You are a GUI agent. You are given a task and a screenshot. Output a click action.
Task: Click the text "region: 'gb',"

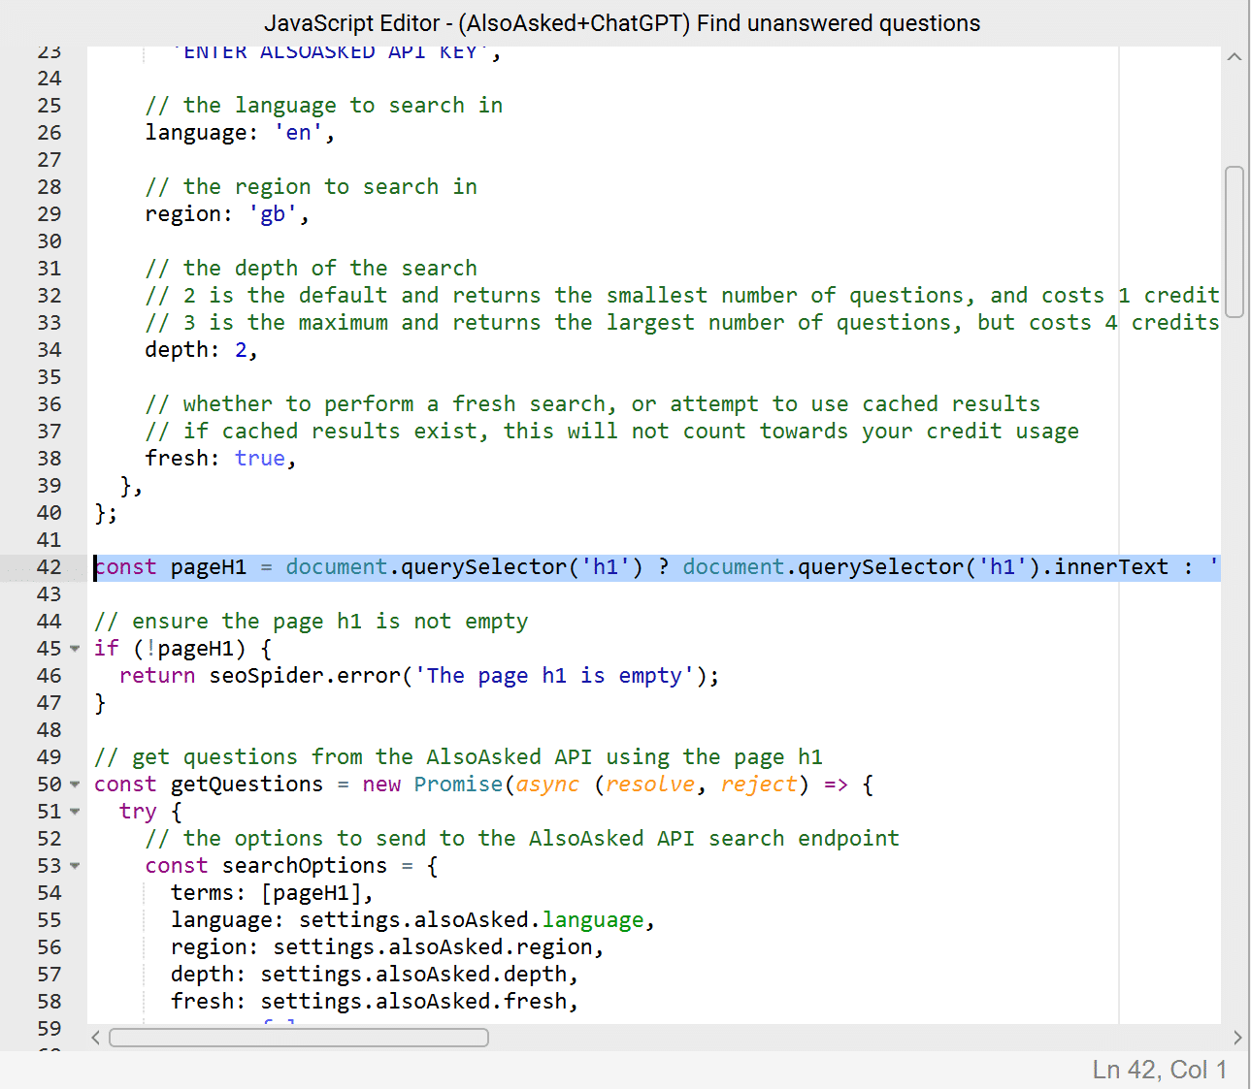pyautogui.click(x=227, y=214)
